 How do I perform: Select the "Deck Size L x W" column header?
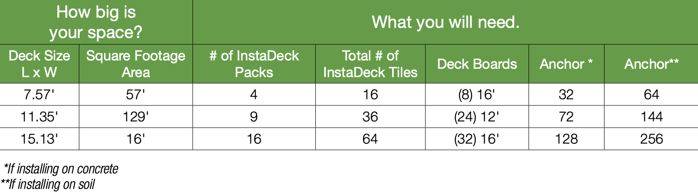[x=39, y=64]
